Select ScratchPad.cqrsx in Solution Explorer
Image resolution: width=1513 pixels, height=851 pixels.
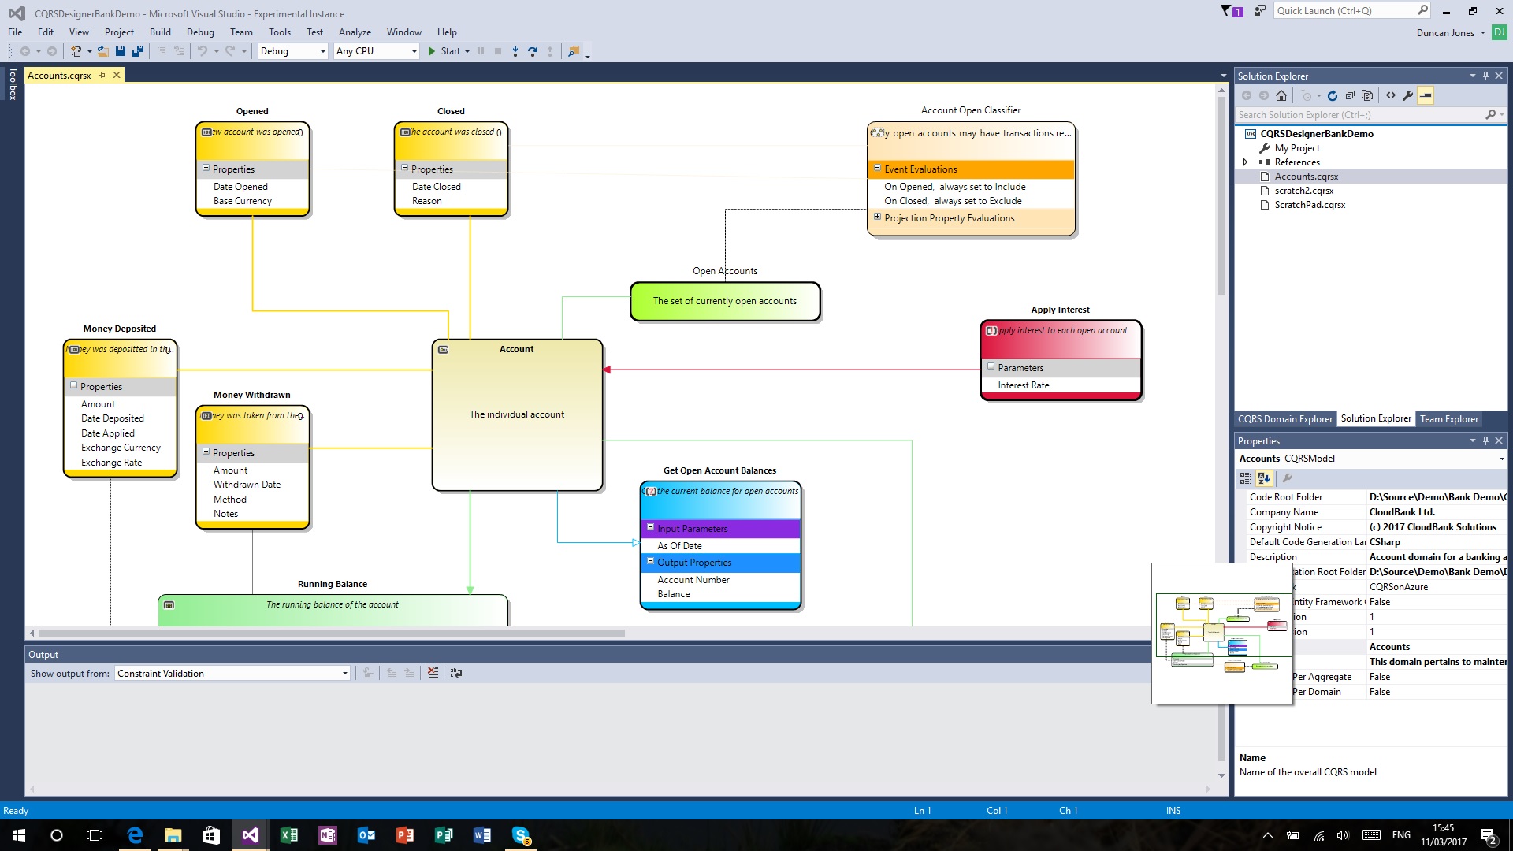(x=1310, y=205)
